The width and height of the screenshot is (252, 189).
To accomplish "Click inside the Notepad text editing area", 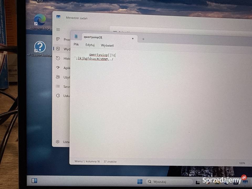I will [157, 105].
